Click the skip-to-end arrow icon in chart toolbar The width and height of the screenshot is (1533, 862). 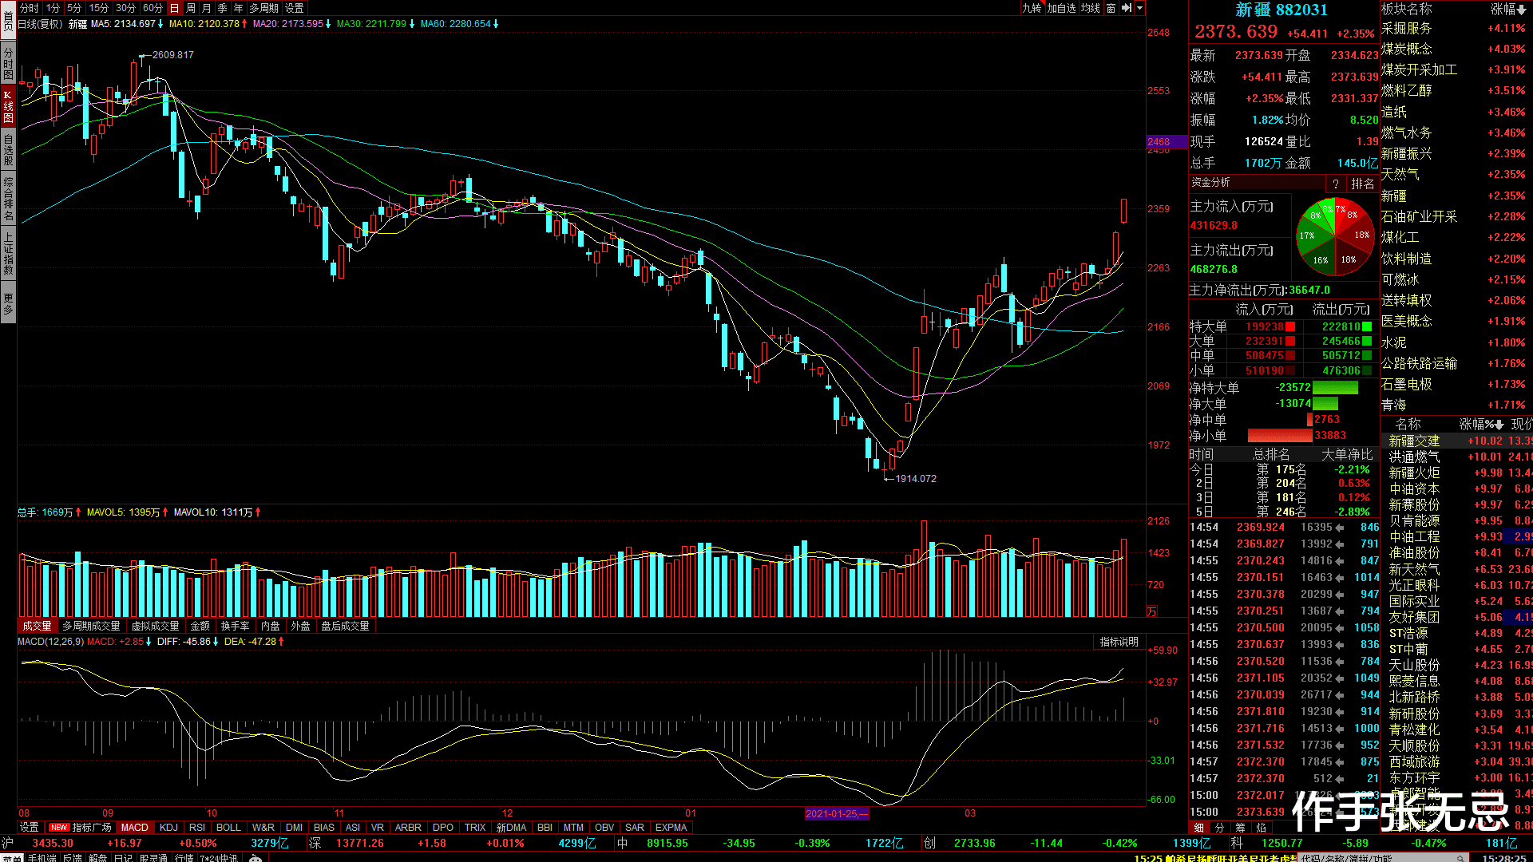pyautogui.click(x=1126, y=8)
